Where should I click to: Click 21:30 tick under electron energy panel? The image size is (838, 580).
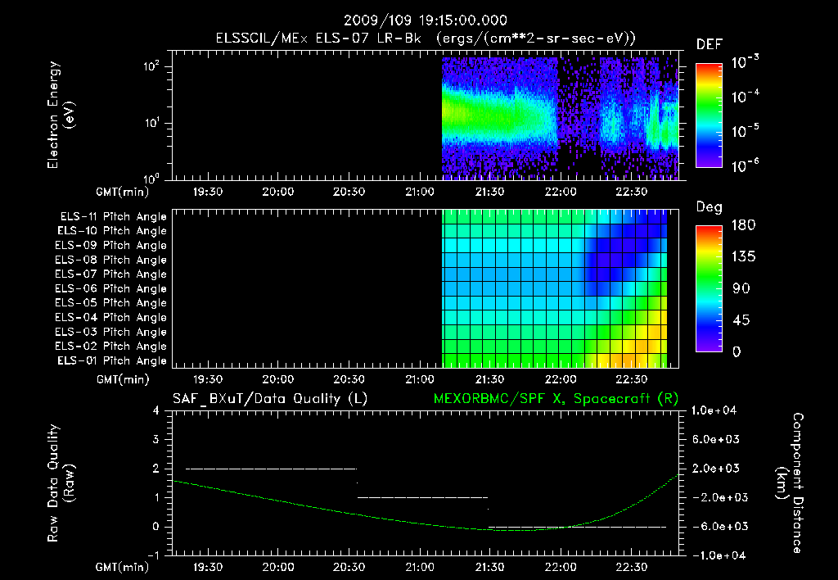coord(489,192)
